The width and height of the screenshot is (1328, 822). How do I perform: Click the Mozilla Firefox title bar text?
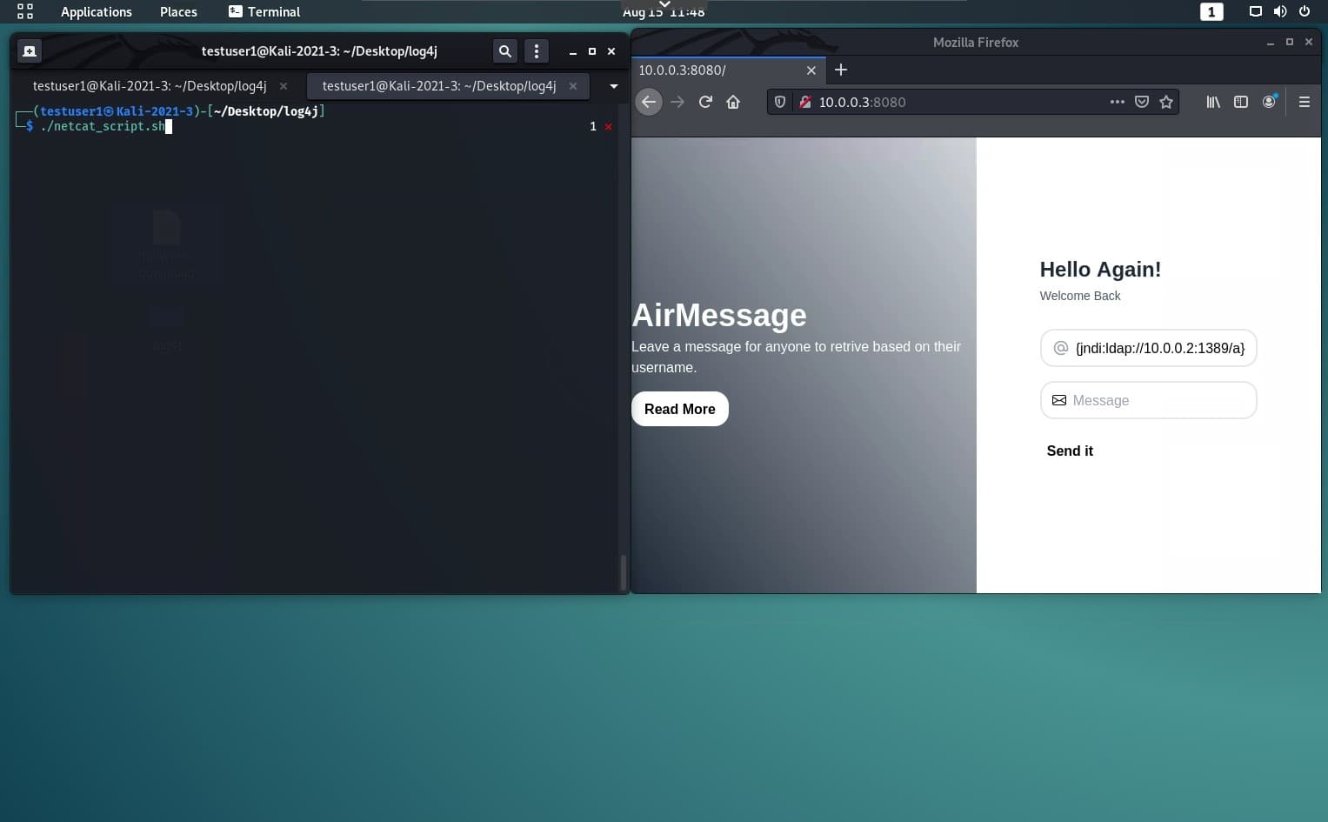tap(976, 42)
